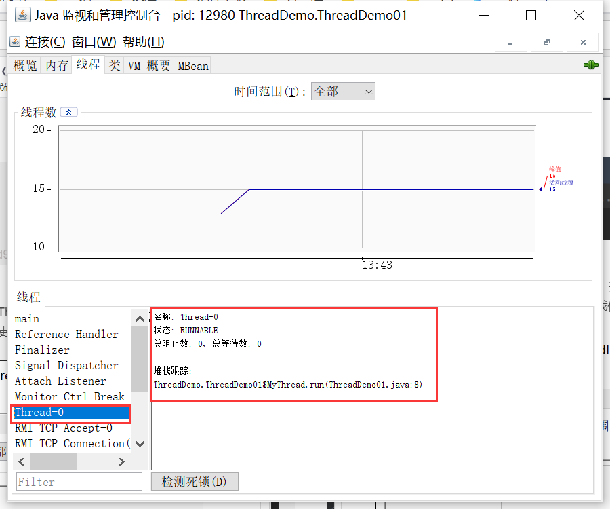Click the stack trace line ThreadDemo01.java:8
Screen dimensions: 610x509
pyautogui.click(x=288, y=385)
